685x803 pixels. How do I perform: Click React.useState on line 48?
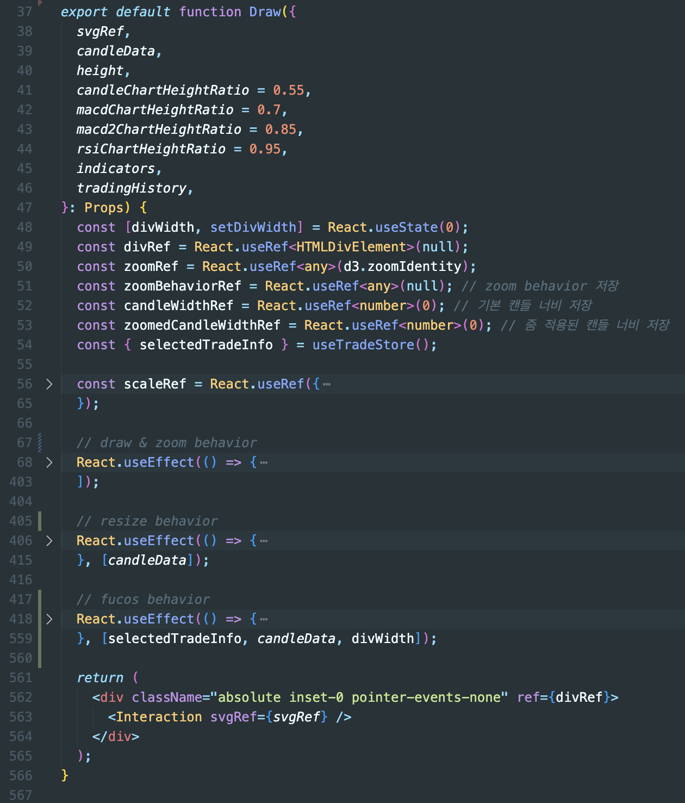383,227
